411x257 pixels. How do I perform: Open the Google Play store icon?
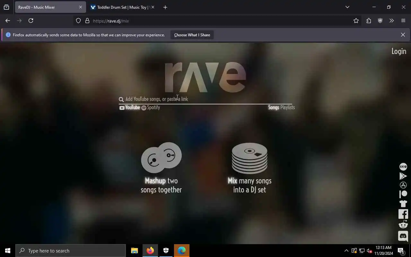(x=403, y=176)
